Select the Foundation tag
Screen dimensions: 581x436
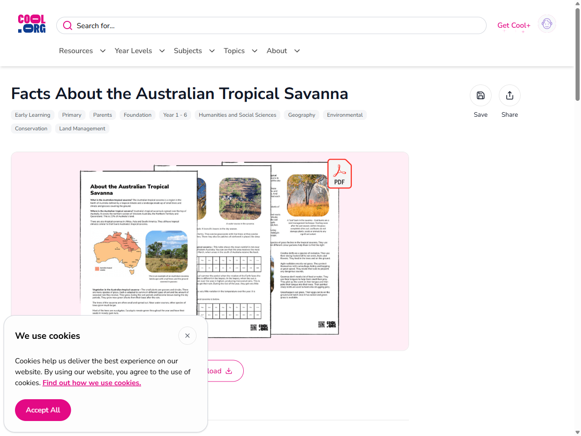(138, 115)
